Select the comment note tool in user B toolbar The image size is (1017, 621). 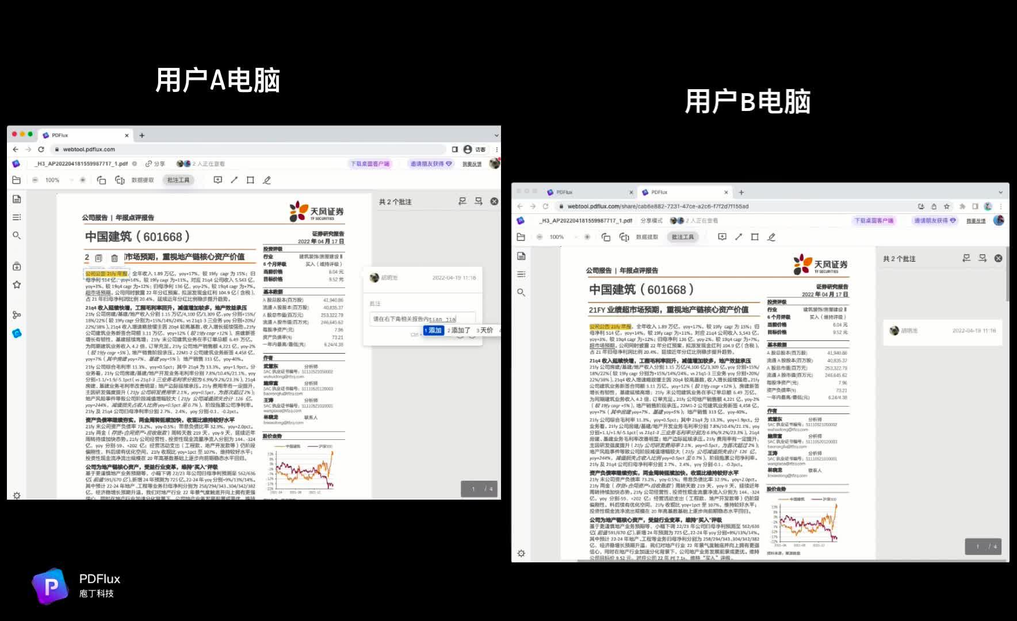pos(721,236)
